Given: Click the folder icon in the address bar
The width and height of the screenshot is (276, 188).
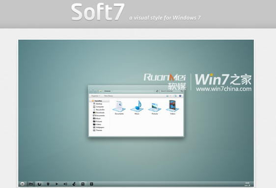Looking at the screenshot, I should [100, 91].
